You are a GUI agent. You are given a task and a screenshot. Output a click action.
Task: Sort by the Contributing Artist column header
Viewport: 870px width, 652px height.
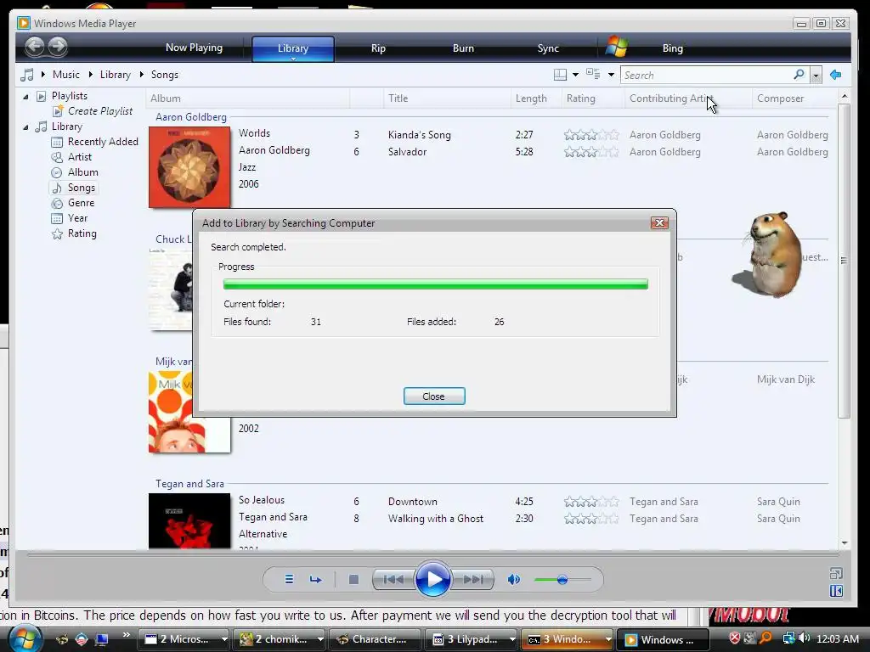tap(688, 98)
